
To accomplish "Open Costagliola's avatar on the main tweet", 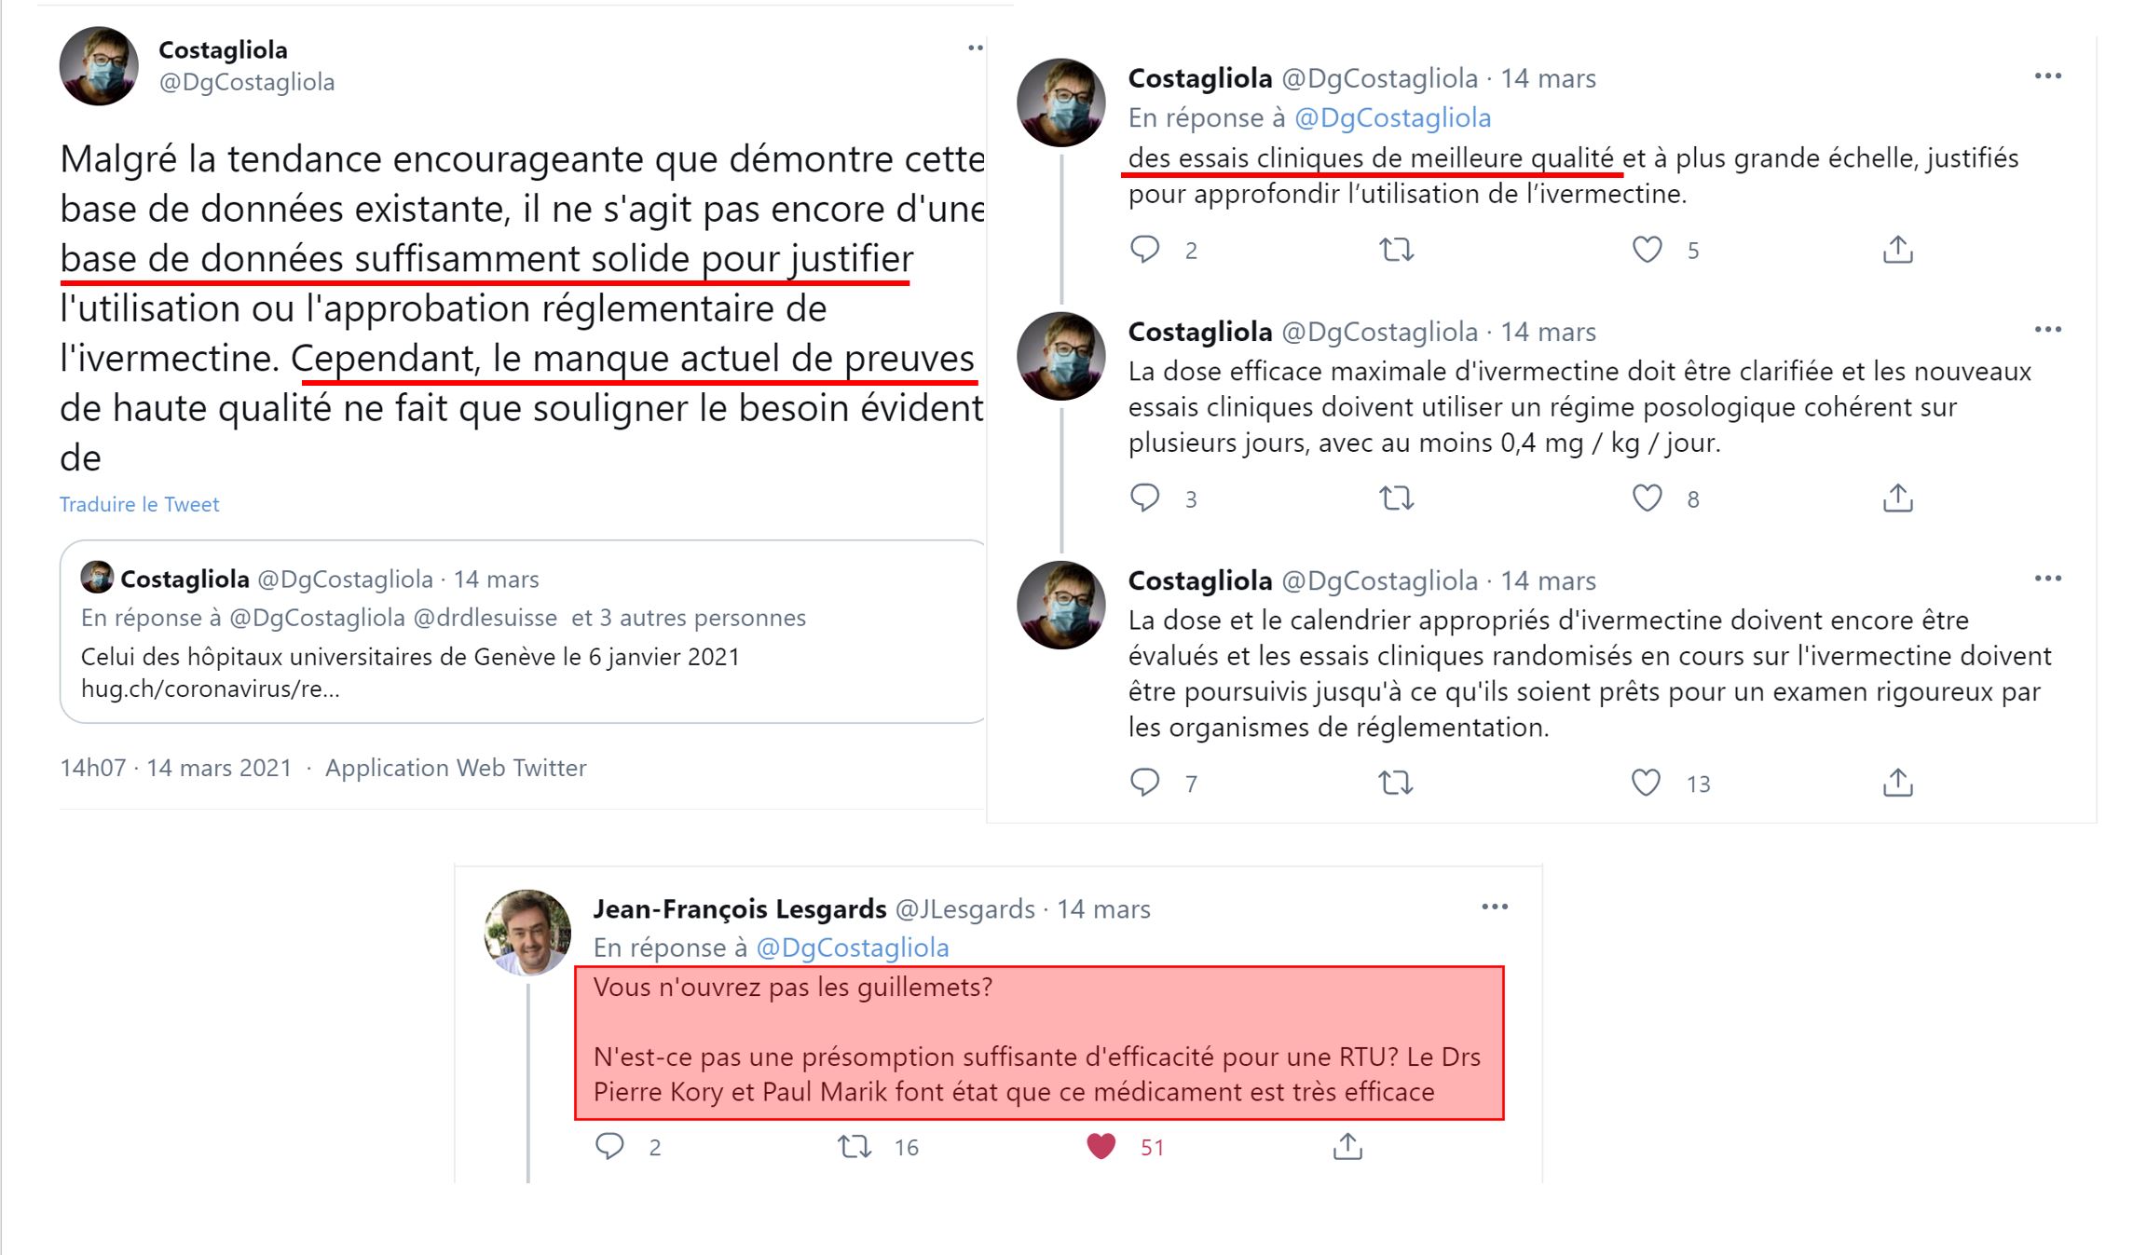I will tap(99, 66).
